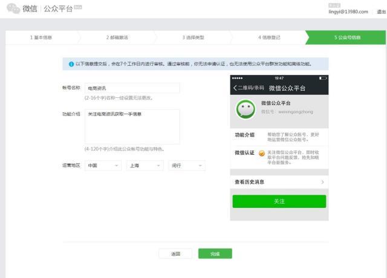
Task: Click the orange verification badge icon
Action: [262, 154]
